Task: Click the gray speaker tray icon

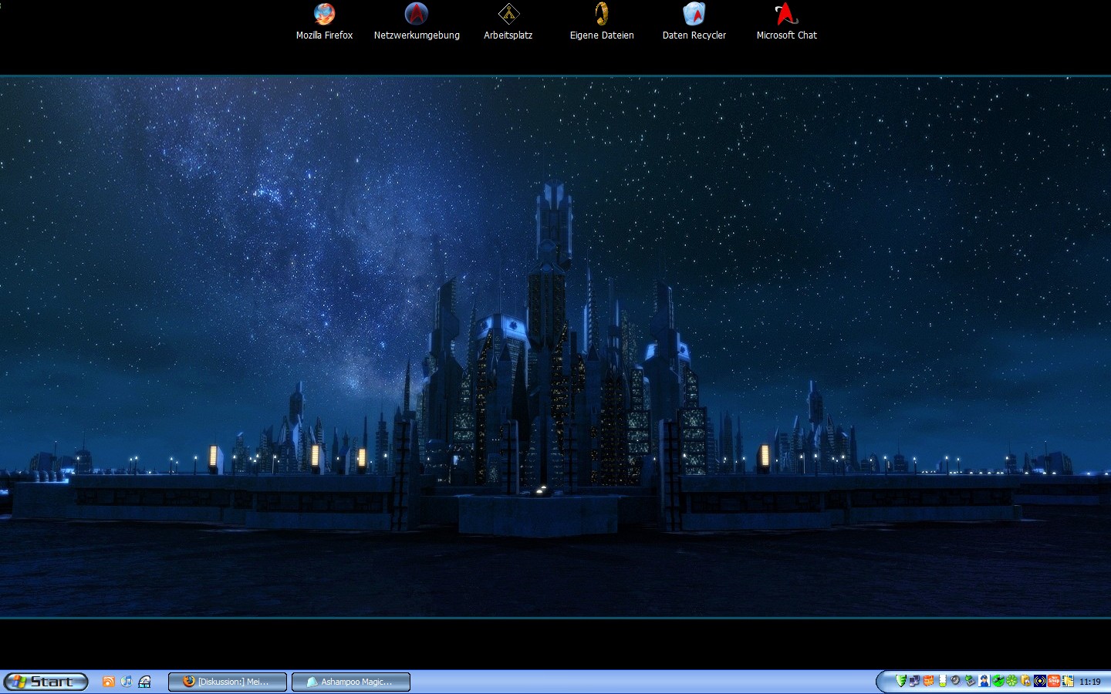Action: point(956,681)
